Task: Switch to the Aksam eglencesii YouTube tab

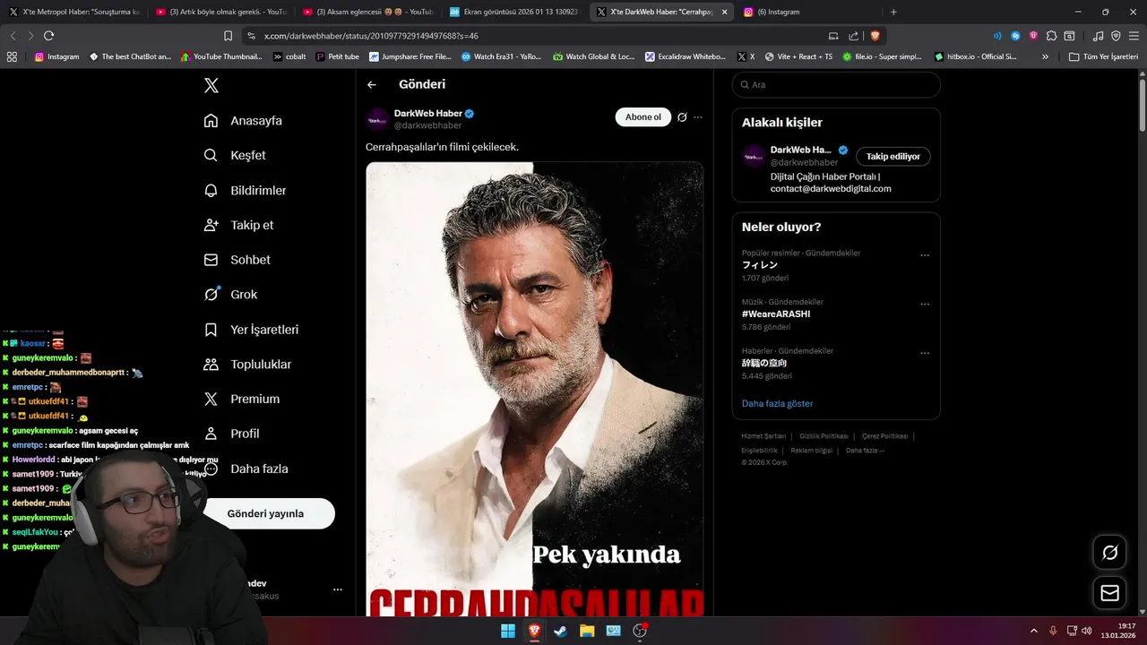Action: pyautogui.click(x=369, y=12)
